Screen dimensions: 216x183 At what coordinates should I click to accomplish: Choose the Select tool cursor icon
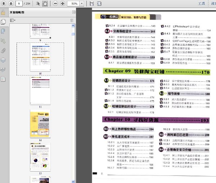point(37,4)
